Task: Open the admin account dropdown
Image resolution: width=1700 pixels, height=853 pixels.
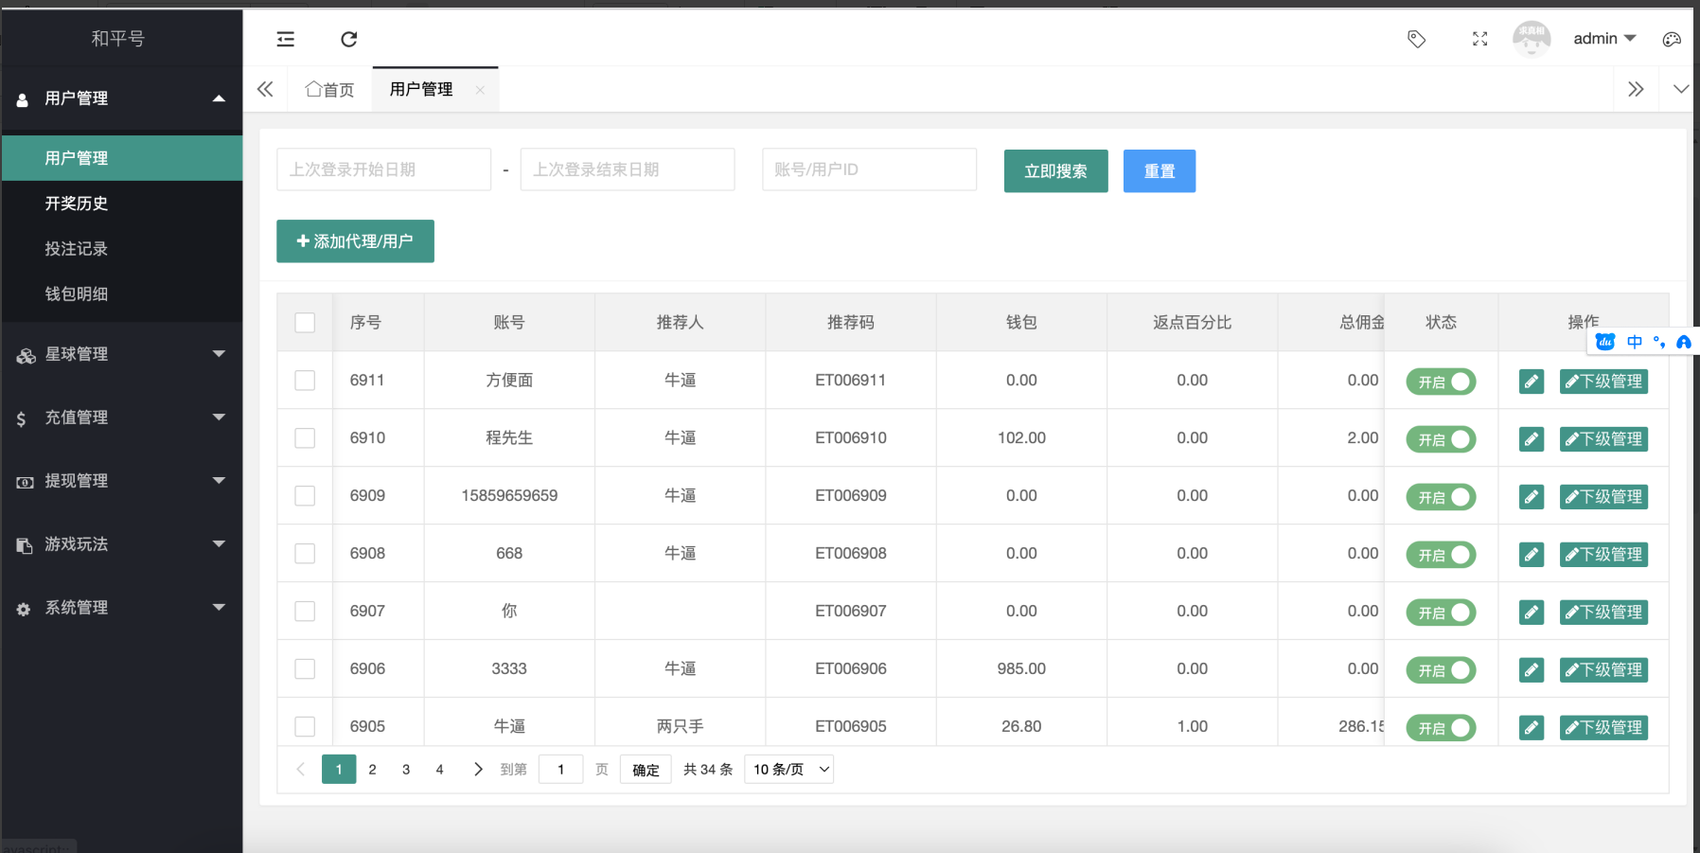Action: [x=1604, y=39]
